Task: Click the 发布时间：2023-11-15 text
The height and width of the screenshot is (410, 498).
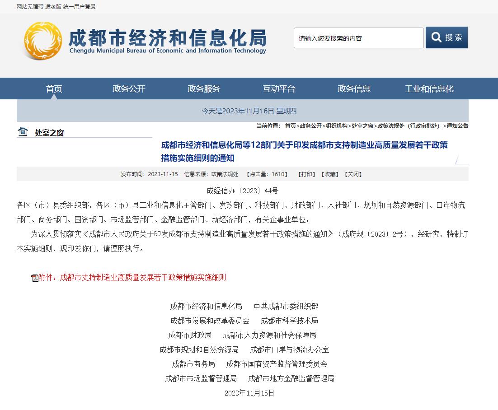Action: pos(149,174)
